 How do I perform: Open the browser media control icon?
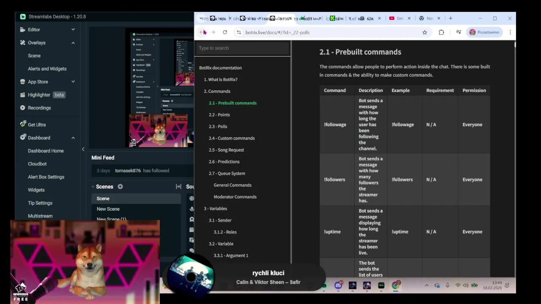point(459,33)
